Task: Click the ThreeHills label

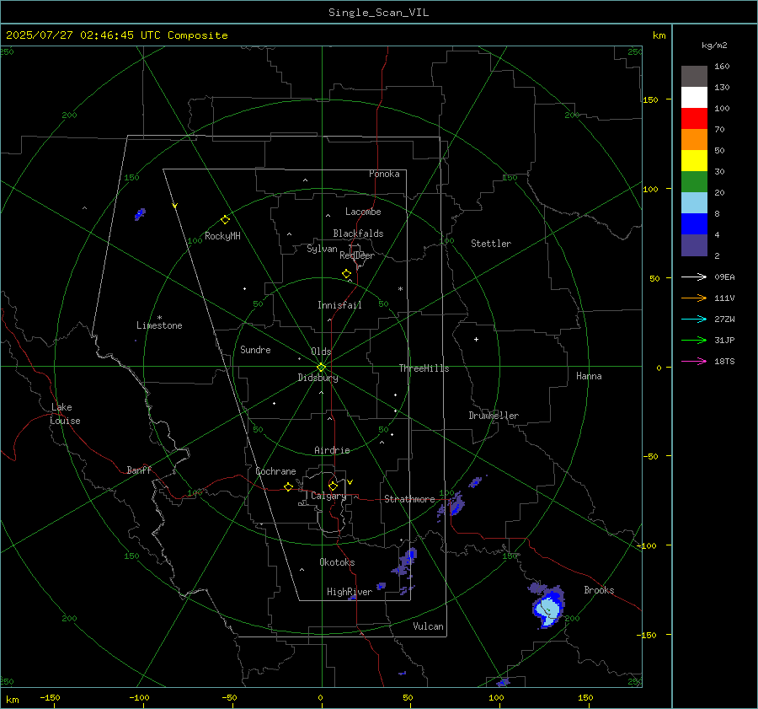Action: [424, 368]
